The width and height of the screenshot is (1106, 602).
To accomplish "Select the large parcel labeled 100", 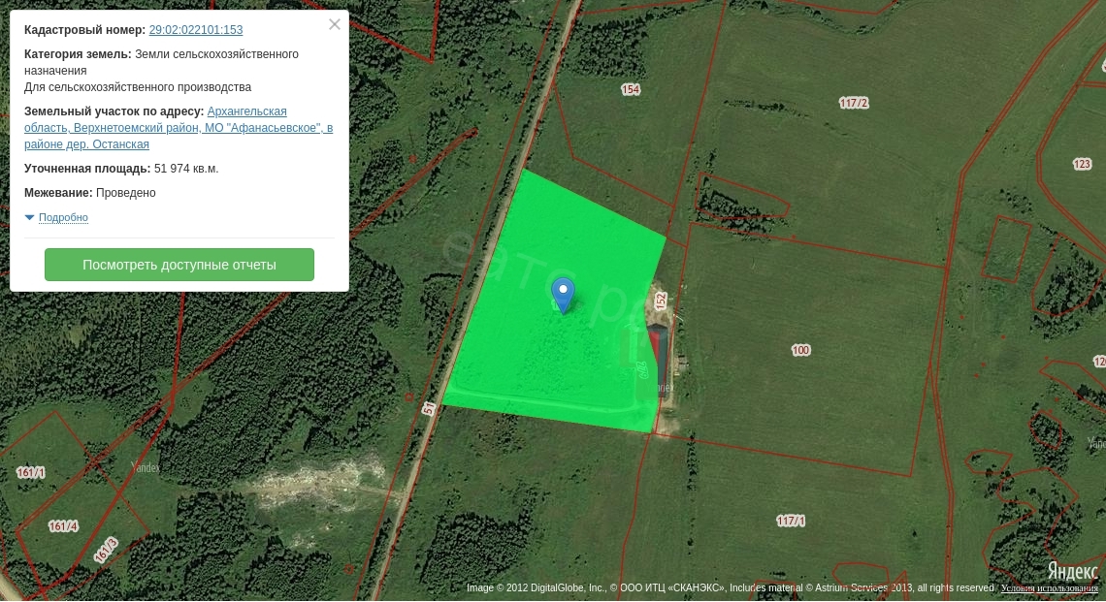I will pos(800,350).
